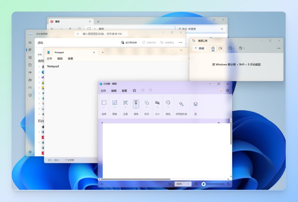Viewport: 298px width, 202px height.
Task: Open the 100% zoom level dropdown
Action: point(183,184)
